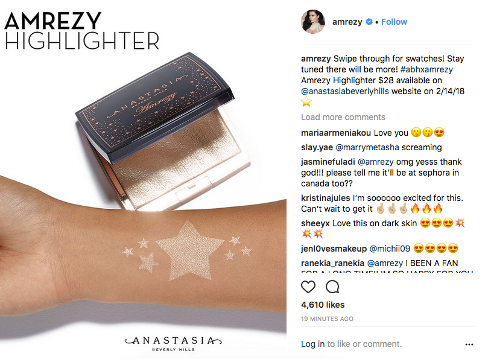Open the comment bubble icon
The image size is (488, 359).
tap(332, 287)
